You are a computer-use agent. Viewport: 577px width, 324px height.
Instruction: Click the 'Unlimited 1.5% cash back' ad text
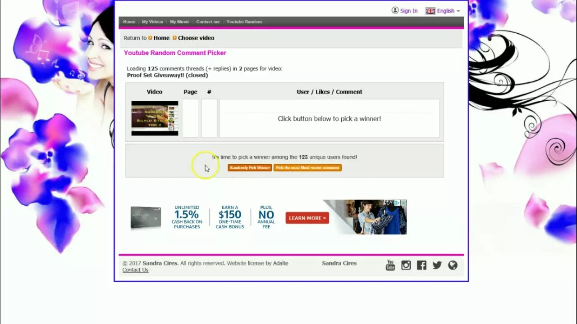(187, 217)
